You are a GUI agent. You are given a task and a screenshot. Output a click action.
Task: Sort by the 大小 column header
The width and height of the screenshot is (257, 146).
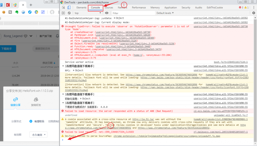(x=16, y=63)
